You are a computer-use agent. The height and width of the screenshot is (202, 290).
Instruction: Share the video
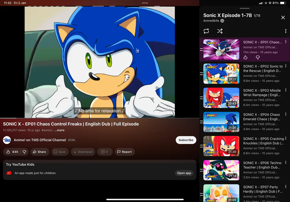40,152
